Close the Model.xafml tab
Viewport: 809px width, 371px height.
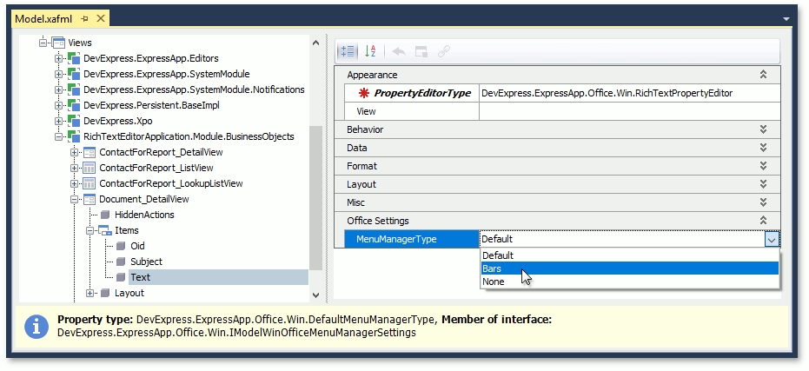101,18
